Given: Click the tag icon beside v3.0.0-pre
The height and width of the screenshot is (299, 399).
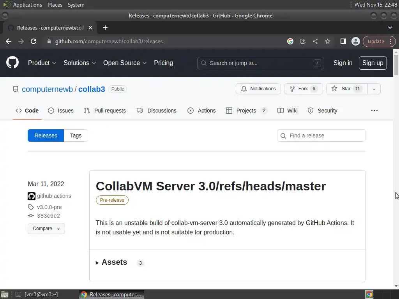Looking at the screenshot, I should pos(31,207).
